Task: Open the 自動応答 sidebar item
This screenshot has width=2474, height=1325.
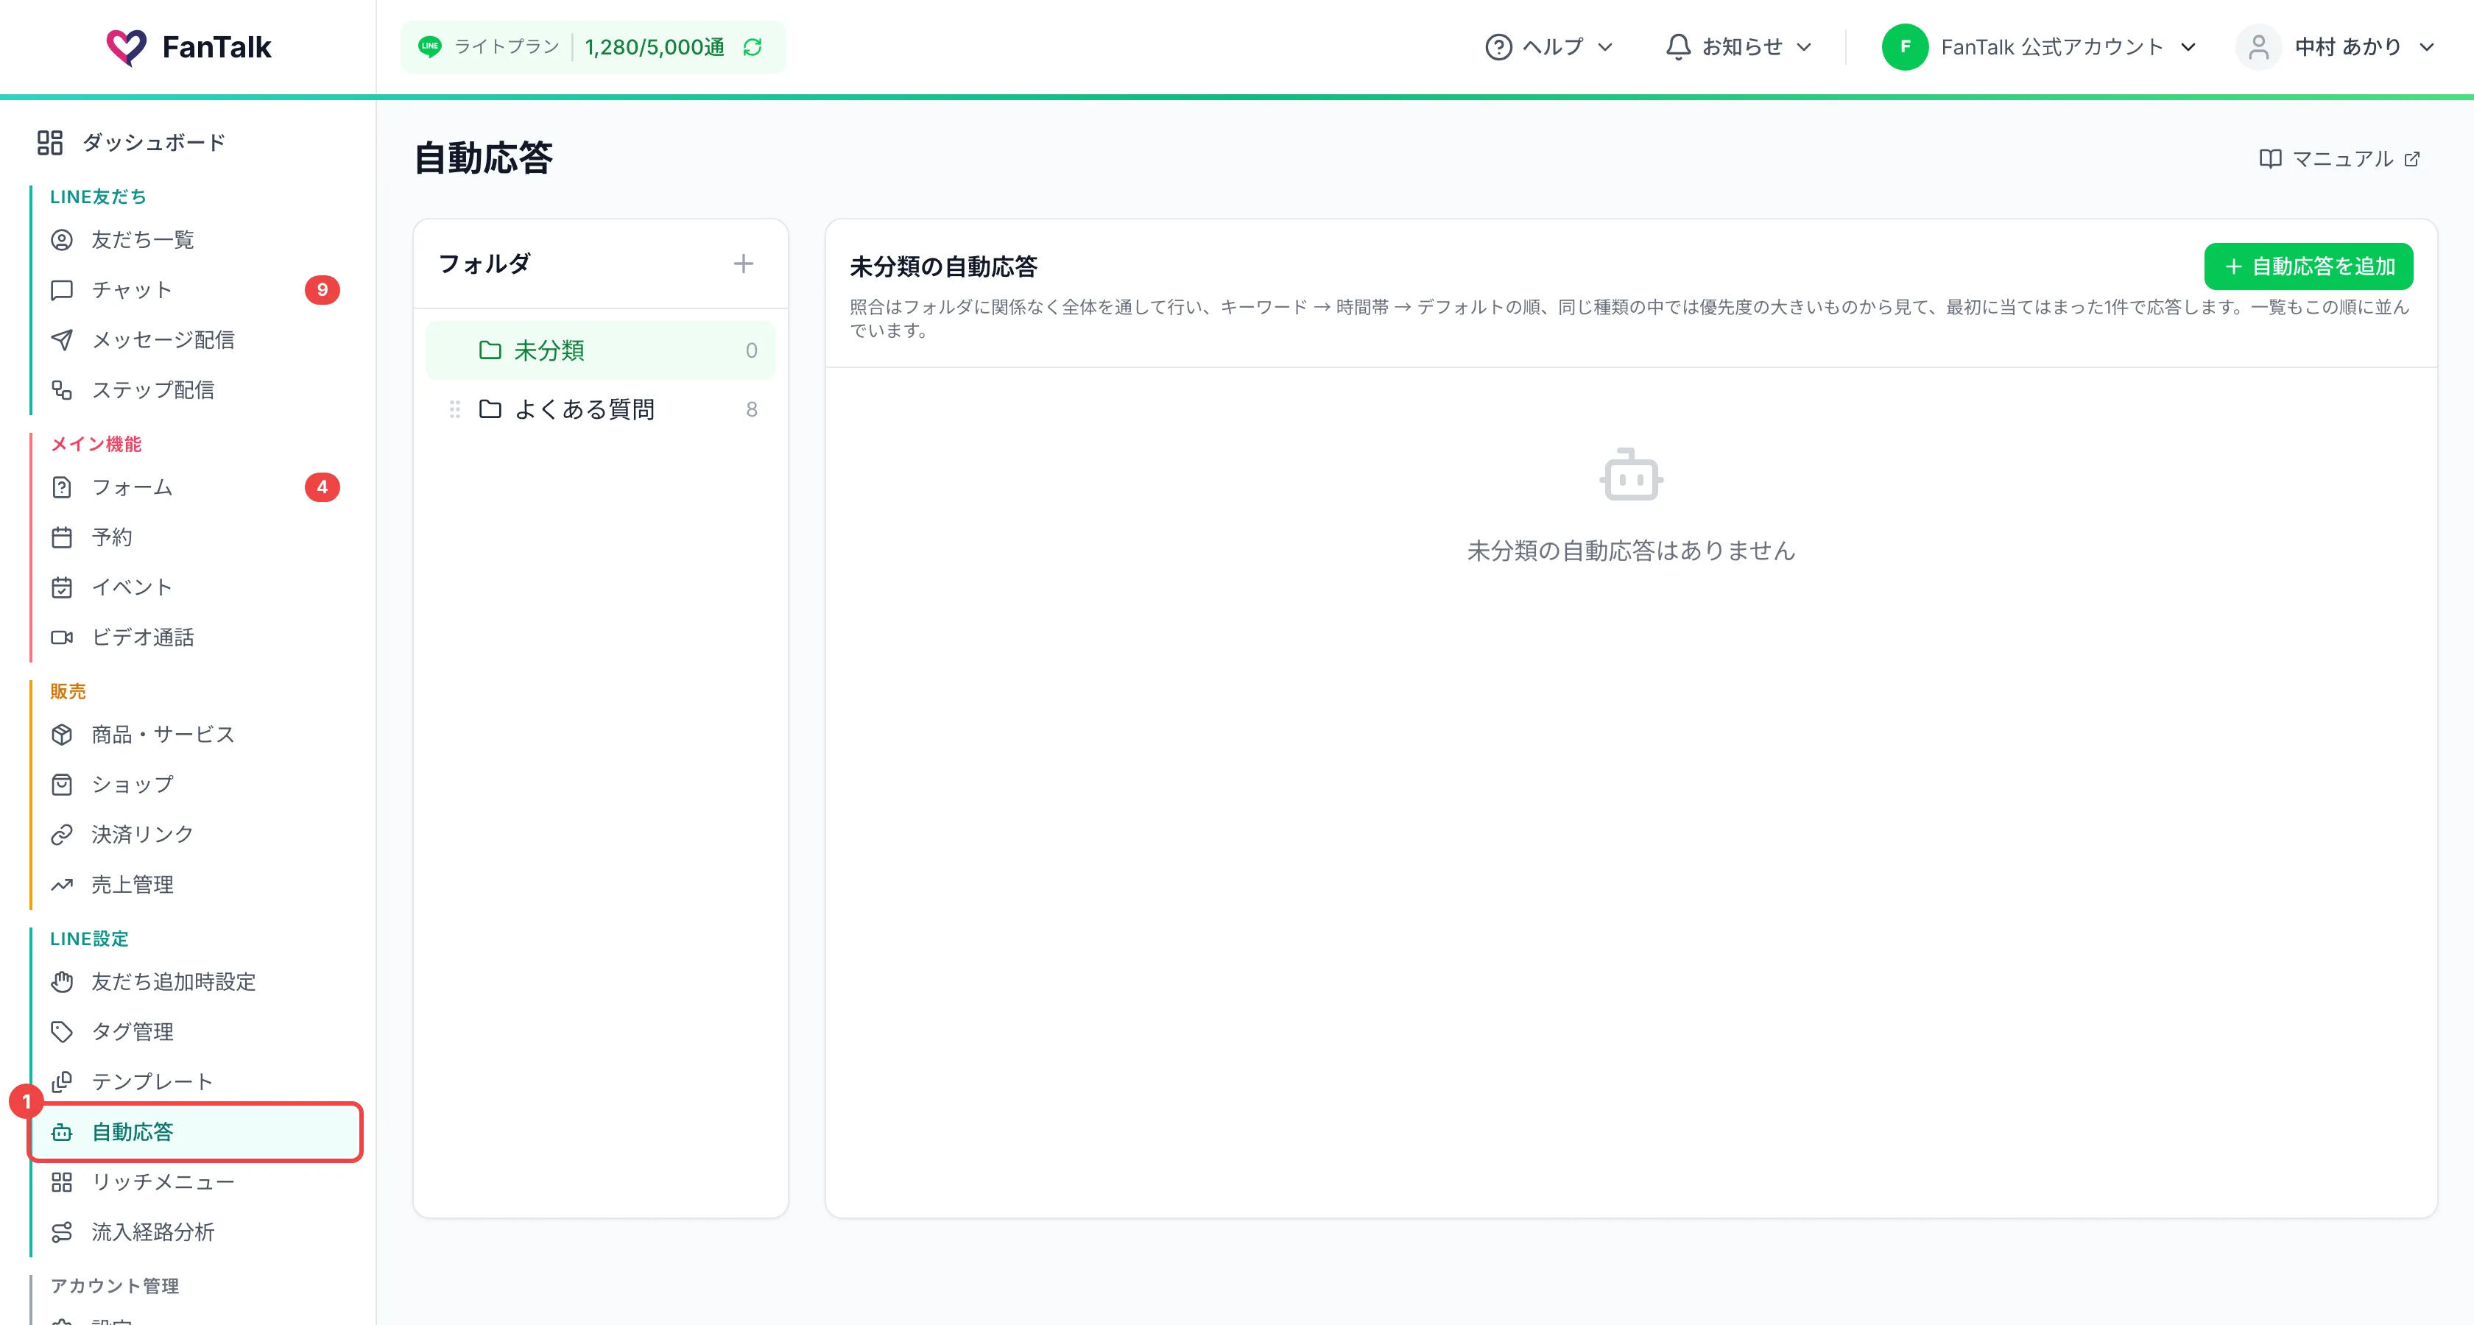Action: tap(196, 1132)
